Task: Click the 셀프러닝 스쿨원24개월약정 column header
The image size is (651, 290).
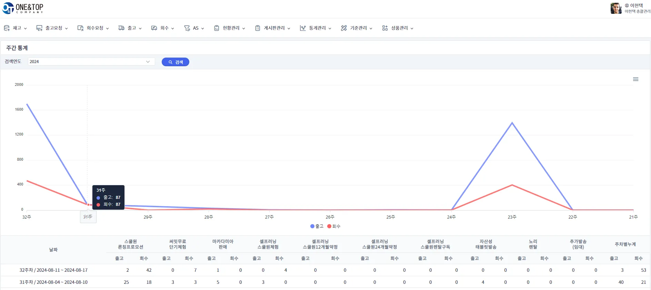Action: [380, 244]
